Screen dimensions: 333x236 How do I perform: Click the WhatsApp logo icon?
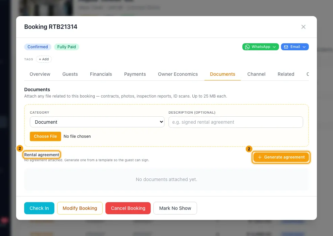(247, 47)
